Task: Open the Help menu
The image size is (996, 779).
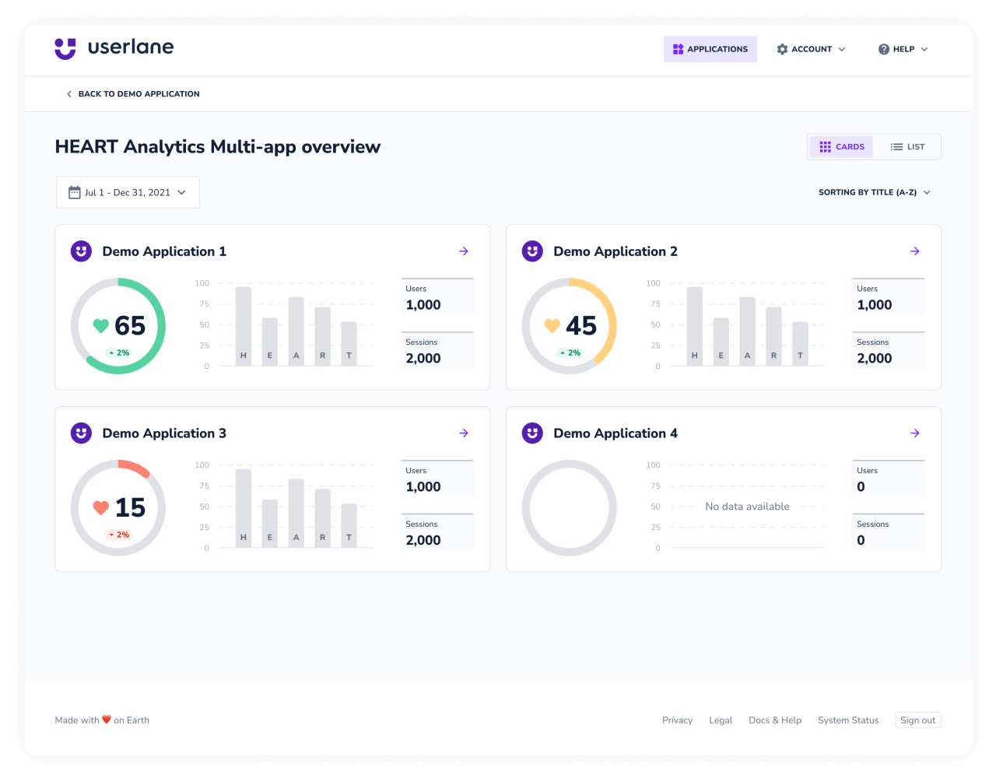Action: pos(903,49)
